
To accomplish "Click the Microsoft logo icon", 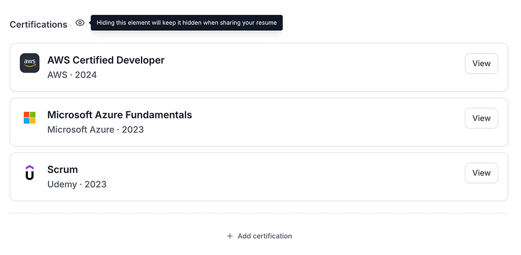I will (30, 118).
